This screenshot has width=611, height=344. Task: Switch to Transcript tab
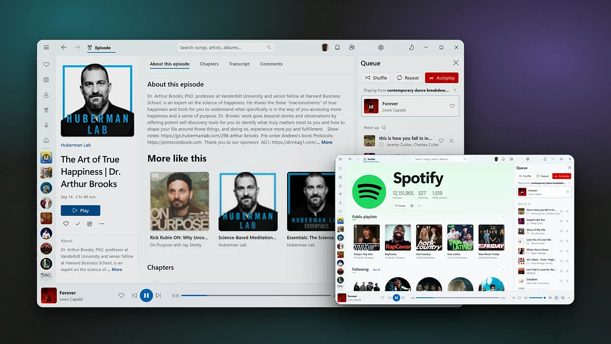[239, 64]
